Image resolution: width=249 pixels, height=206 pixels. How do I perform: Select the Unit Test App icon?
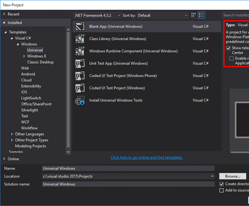pos(80,64)
